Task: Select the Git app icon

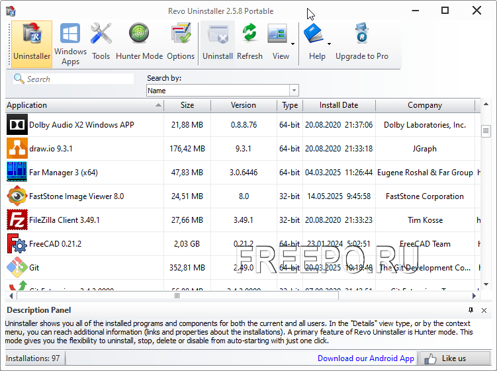Action: (17, 267)
